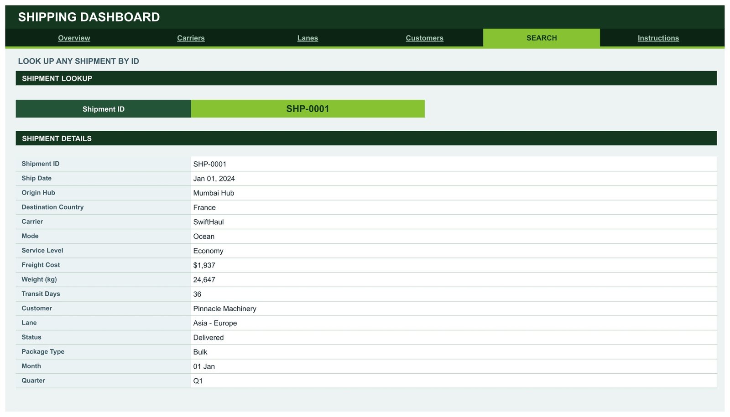Select the SwiftHaul carrier value
The height and width of the screenshot is (417, 730).
pos(209,222)
